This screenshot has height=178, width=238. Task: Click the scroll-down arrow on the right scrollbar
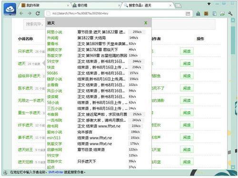(x=233, y=167)
